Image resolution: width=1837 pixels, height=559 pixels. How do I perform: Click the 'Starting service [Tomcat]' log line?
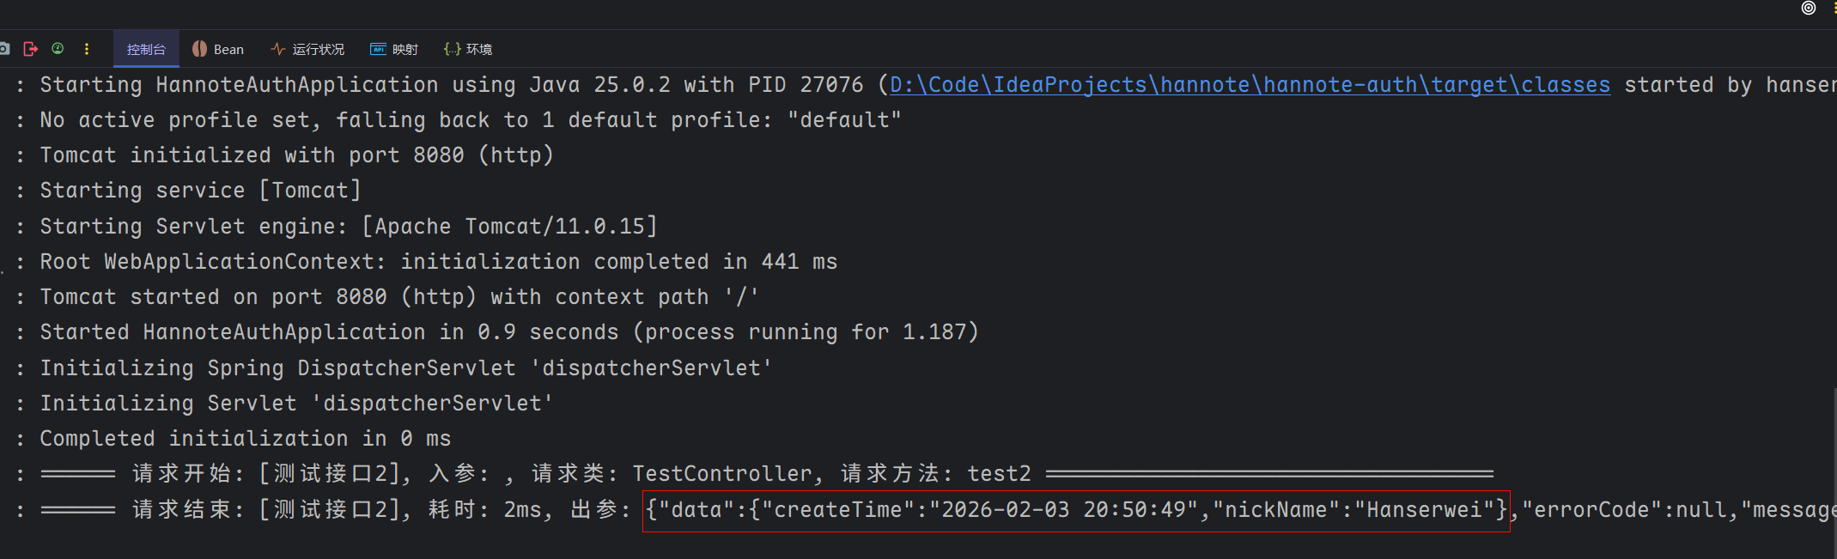(200, 191)
